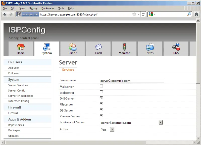Open Server Config in sidebar

[17, 90]
